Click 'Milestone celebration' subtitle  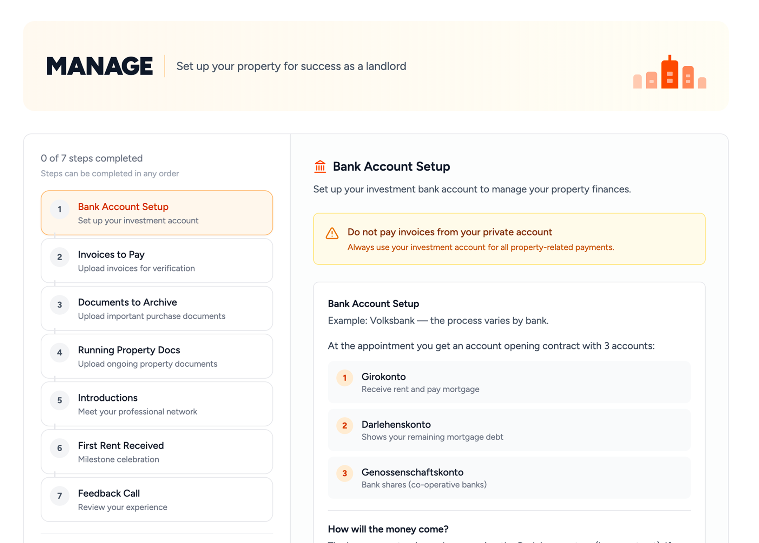click(118, 459)
